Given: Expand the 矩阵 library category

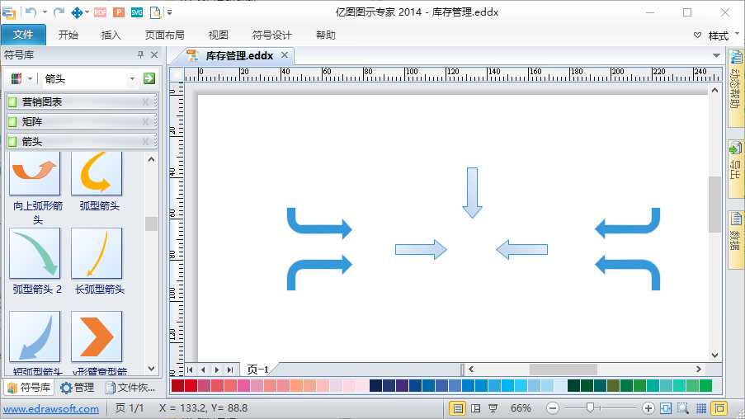Looking at the screenshot, I should click(82, 121).
